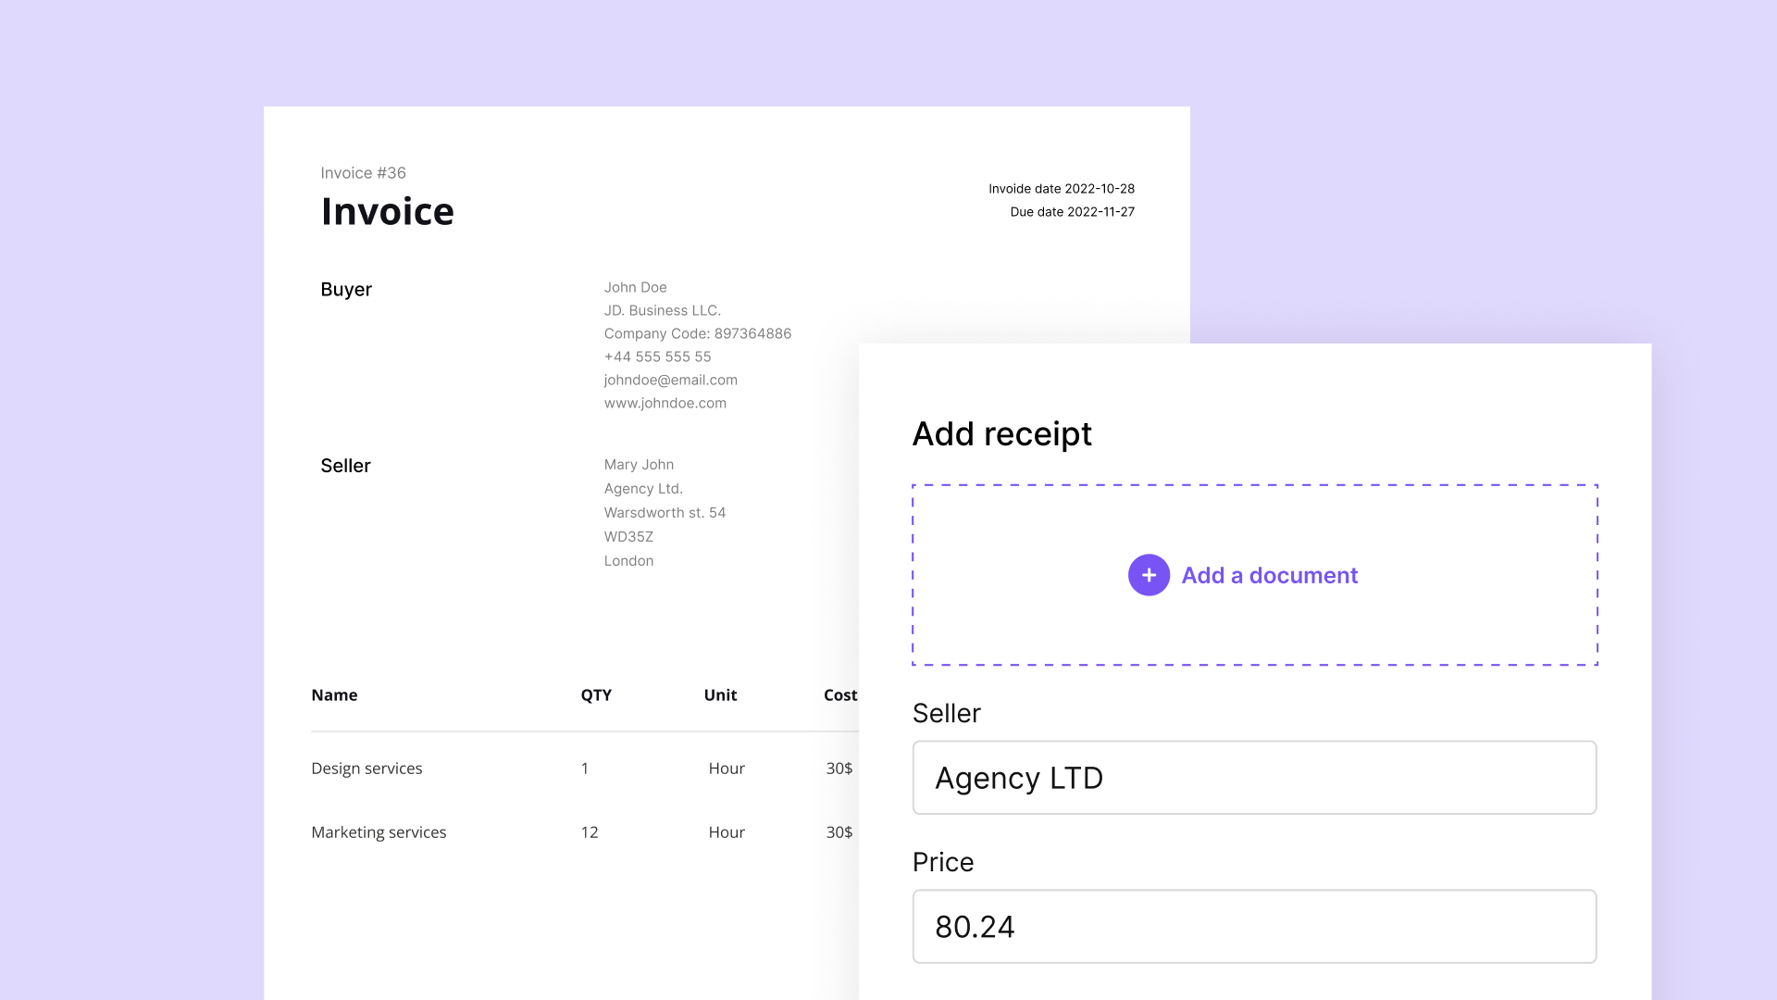Click the Price label above 80.24
This screenshot has height=1000, width=1777.
(x=942, y=862)
